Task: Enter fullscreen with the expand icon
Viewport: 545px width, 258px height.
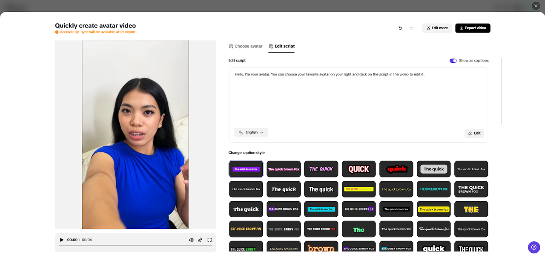Action: 209,239
